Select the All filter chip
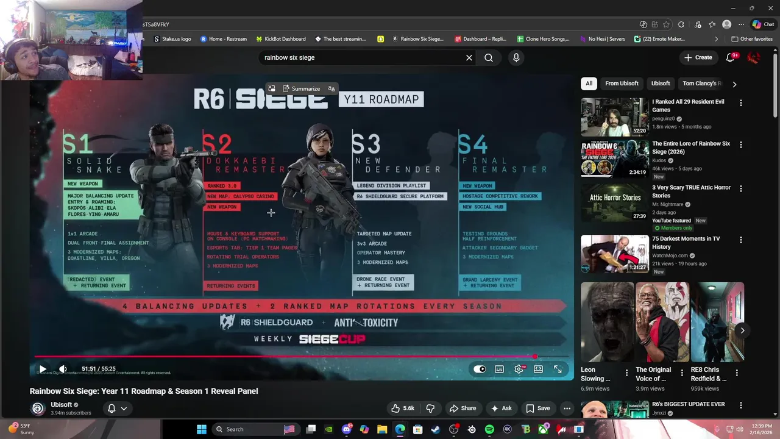This screenshot has height=439, width=780. click(x=589, y=84)
